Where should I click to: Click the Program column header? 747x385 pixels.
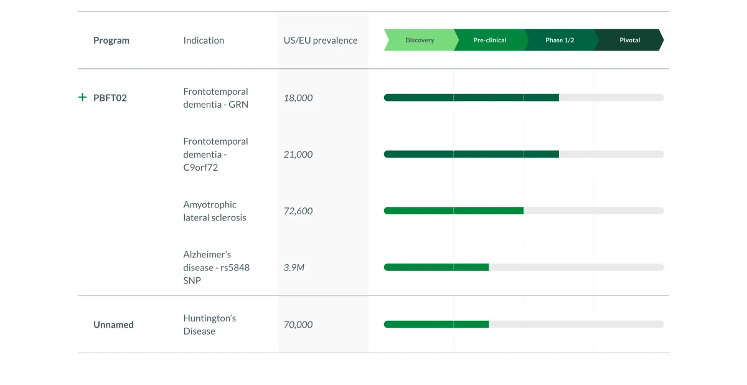point(111,40)
